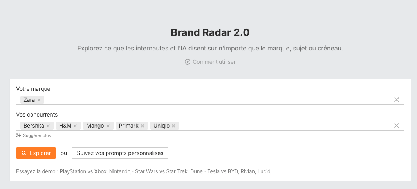Click the Brand Radar 2.0 heading
Image resolution: width=417 pixels, height=189 pixels.
pyautogui.click(x=210, y=33)
